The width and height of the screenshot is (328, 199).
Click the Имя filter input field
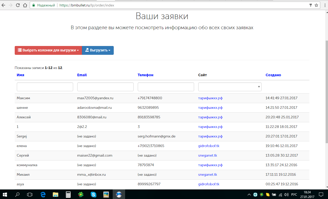click(45, 87)
